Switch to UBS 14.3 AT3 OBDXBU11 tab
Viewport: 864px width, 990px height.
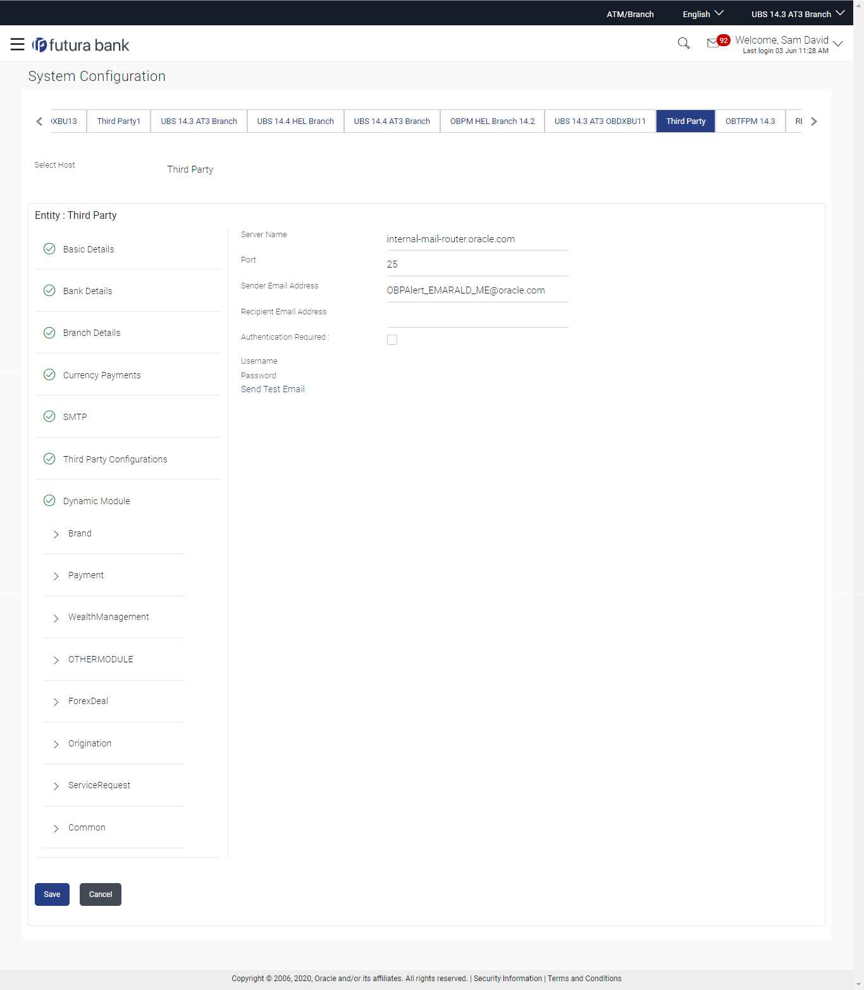coord(600,121)
